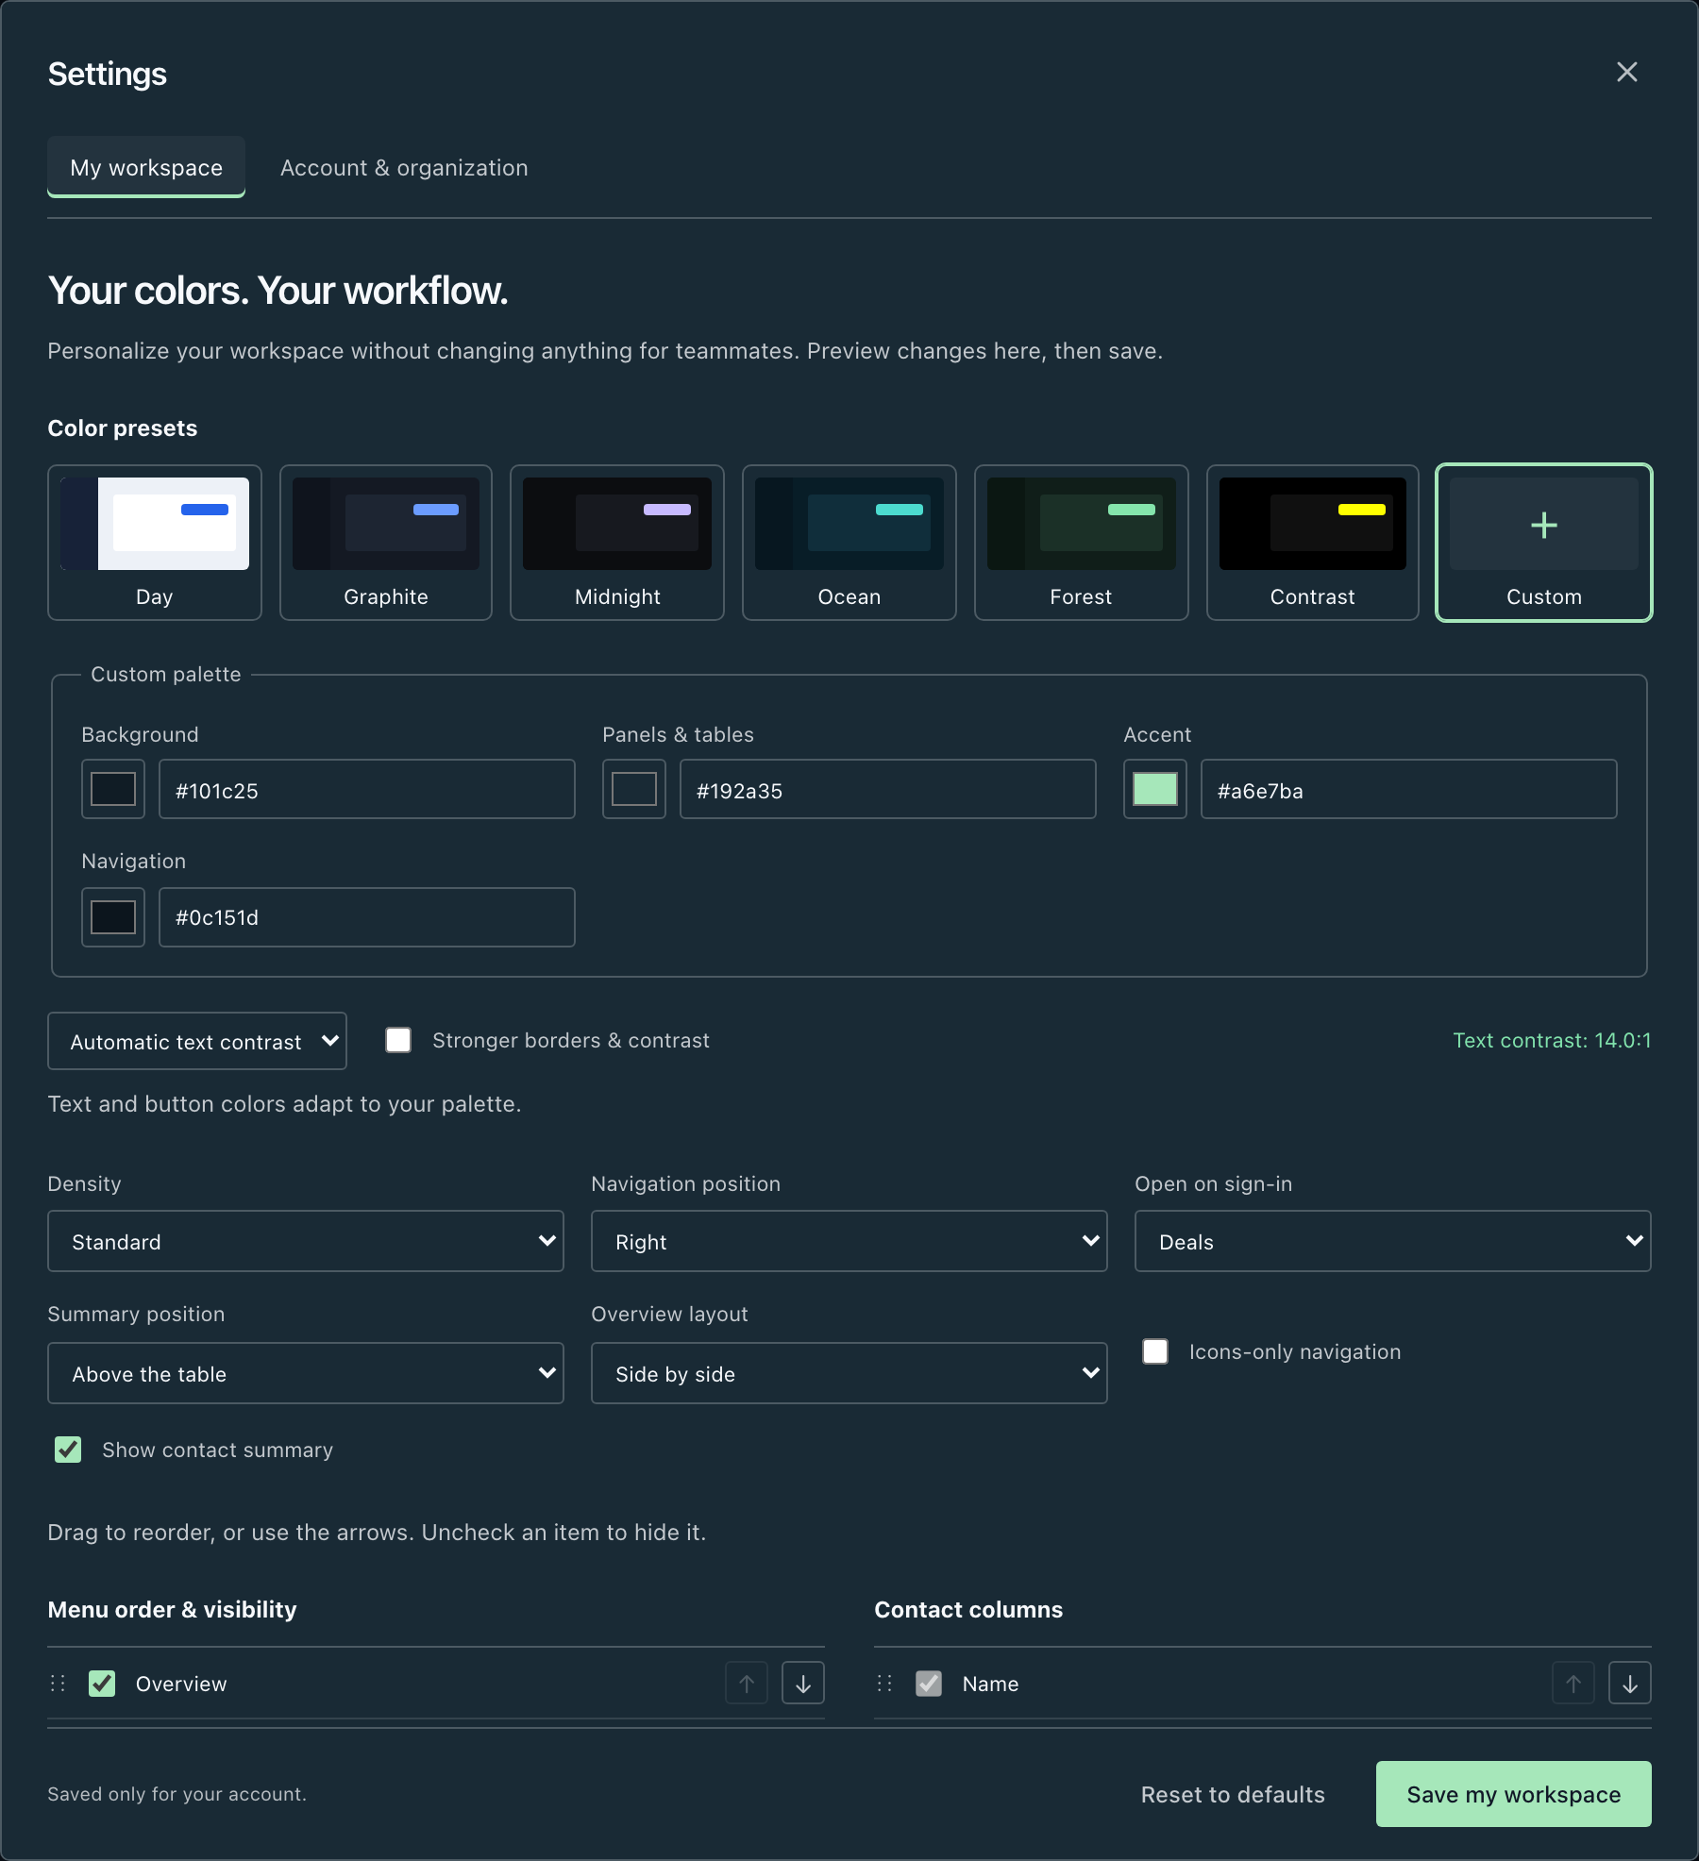This screenshot has height=1861, width=1699.
Task: Open the Navigation color swatch picker
Action: pos(113,917)
